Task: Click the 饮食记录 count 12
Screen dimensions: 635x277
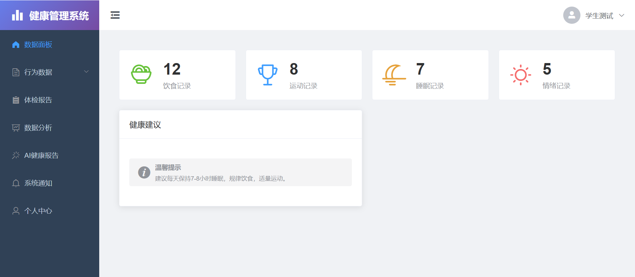Action: 172,69
